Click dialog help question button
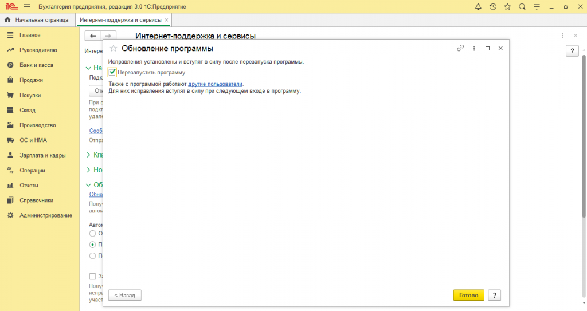Screen dimensions: 587x311 (495, 296)
